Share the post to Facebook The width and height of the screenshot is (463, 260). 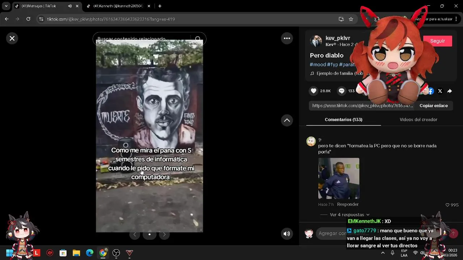[430, 91]
